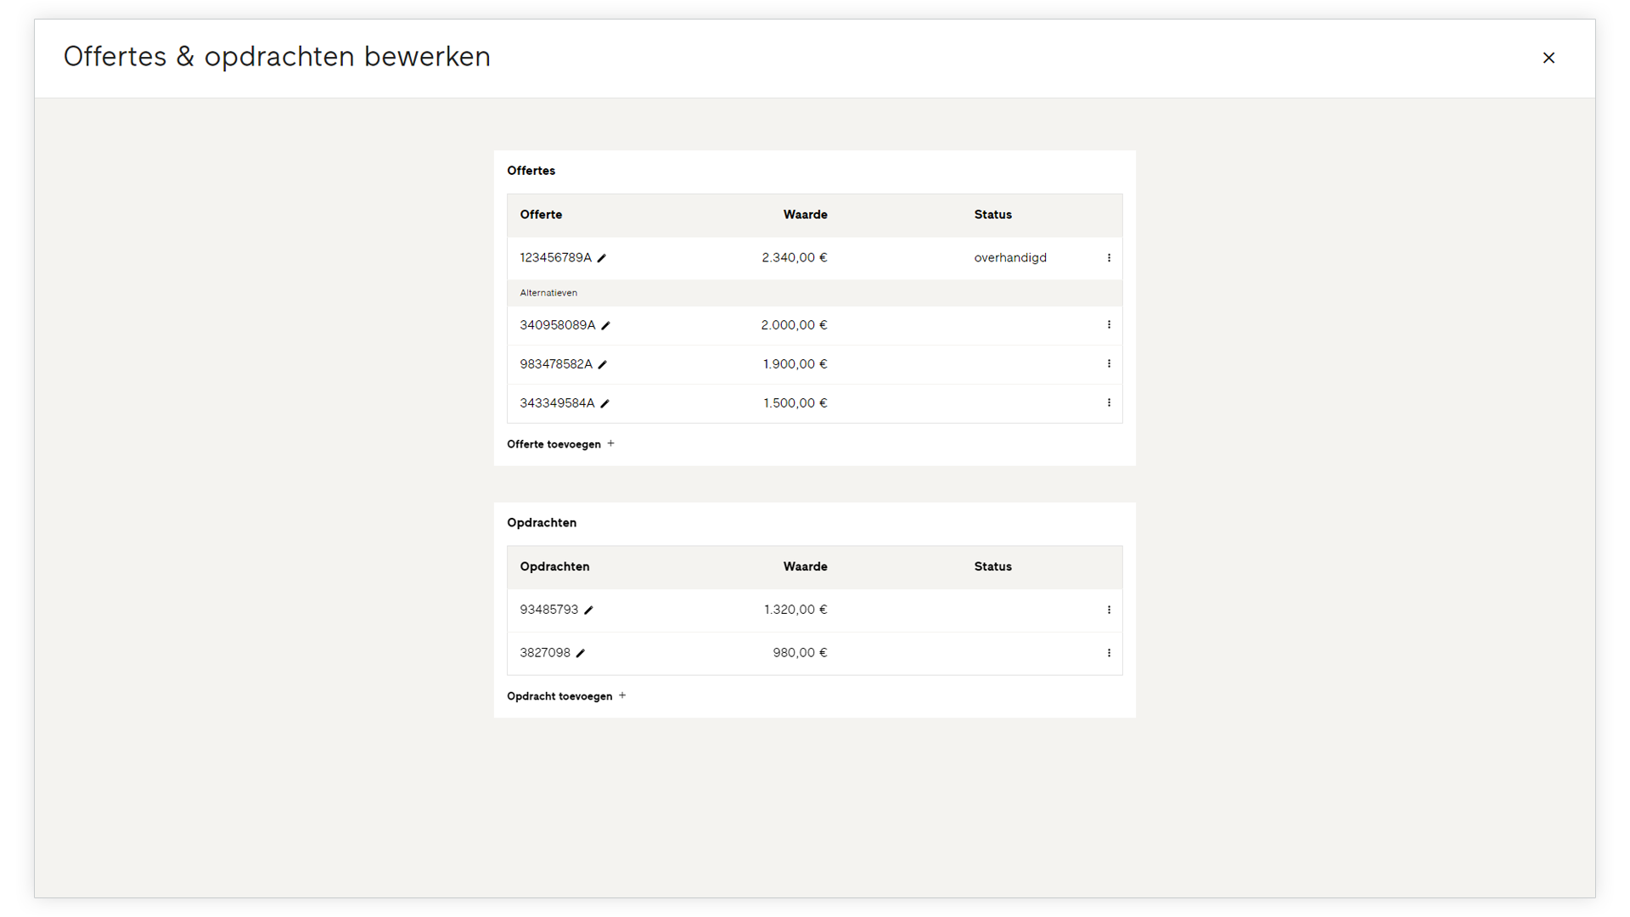Click Status header in Offertes table
The width and height of the screenshot is (1630, 917).
pyautogui.click(x=992, y=215)
